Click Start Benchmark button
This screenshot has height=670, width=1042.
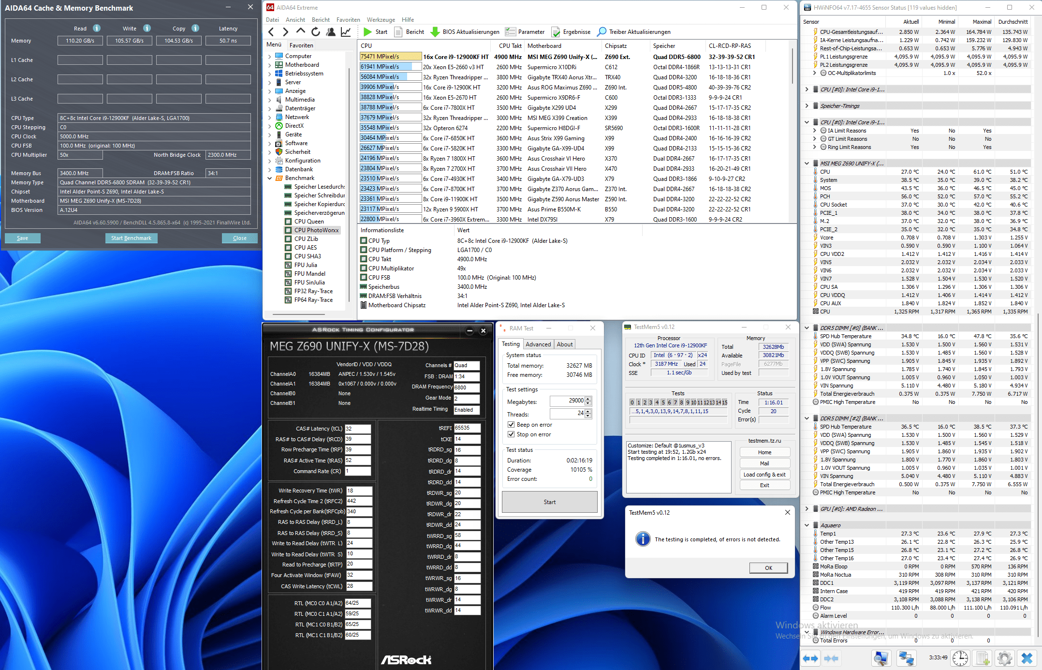point(131,238)
